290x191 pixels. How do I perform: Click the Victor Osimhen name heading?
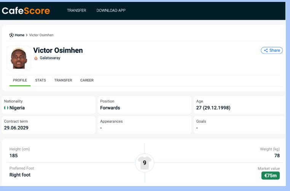[x=58, y=50]
